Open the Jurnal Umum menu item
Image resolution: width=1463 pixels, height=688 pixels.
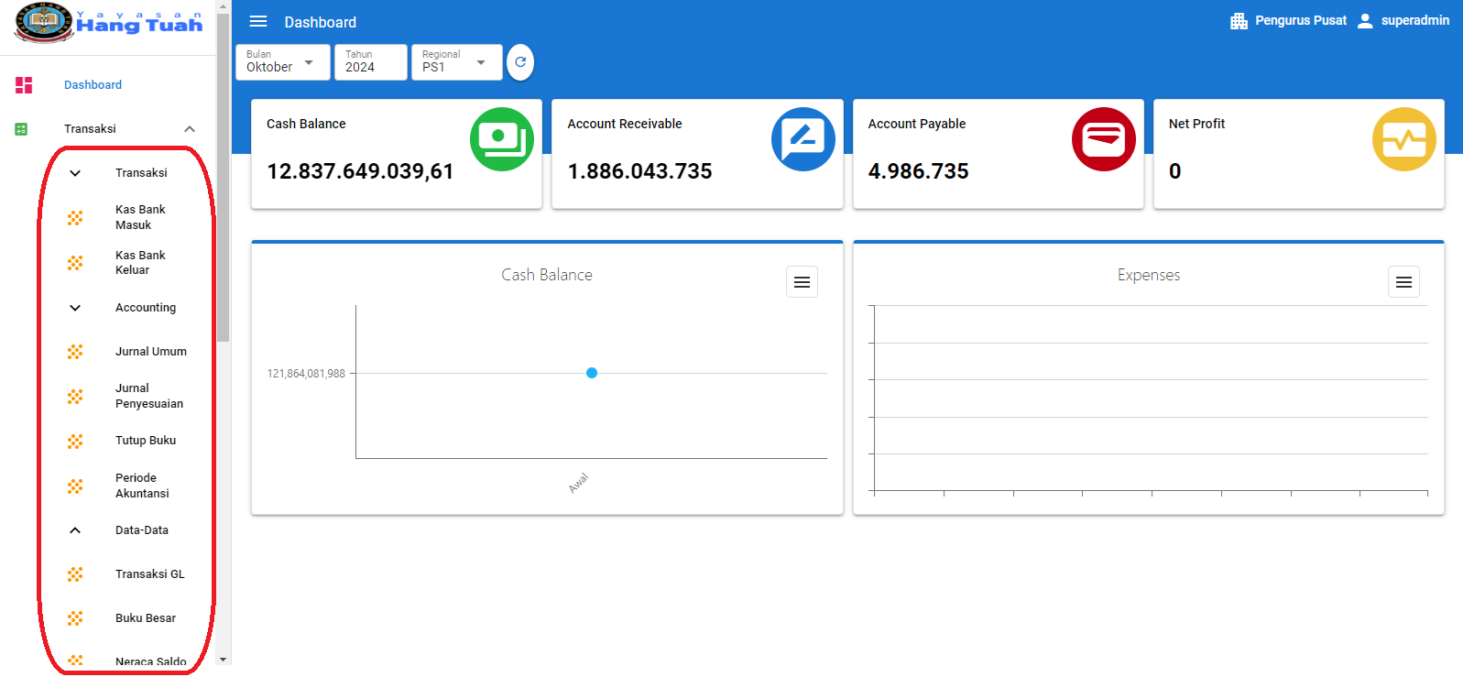coord(150,352)
